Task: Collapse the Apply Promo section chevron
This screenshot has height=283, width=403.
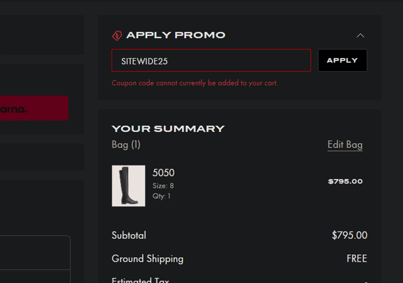Action: tap(360, 35)
